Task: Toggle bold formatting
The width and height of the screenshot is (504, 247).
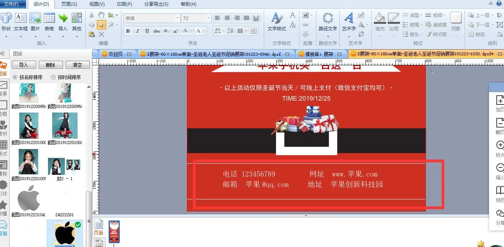Action: click(x=128, y=31)
